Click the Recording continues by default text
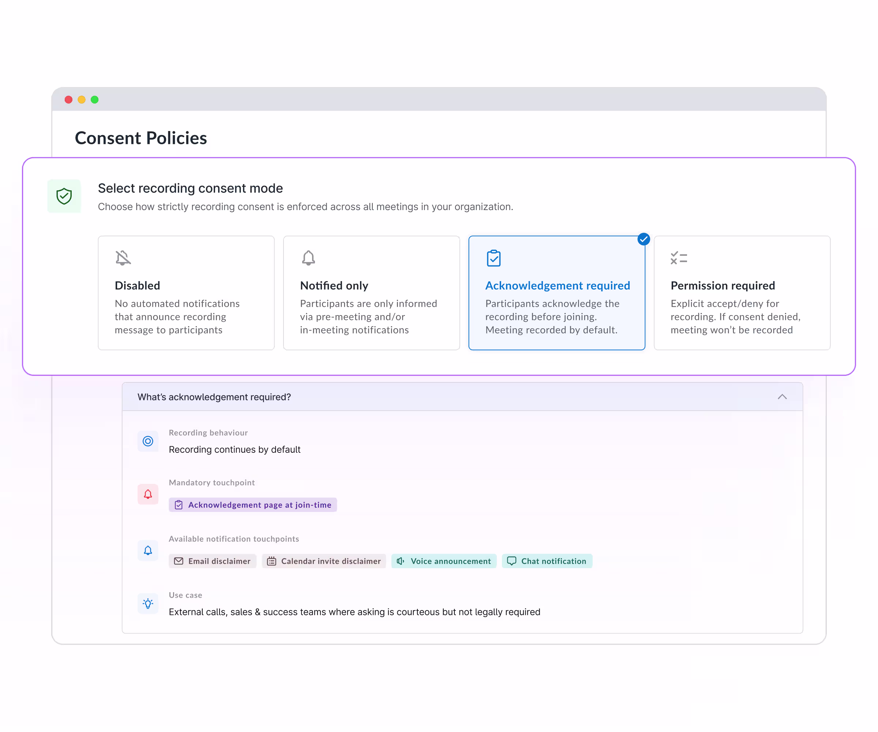878x732 pixels. pos(234,450)
